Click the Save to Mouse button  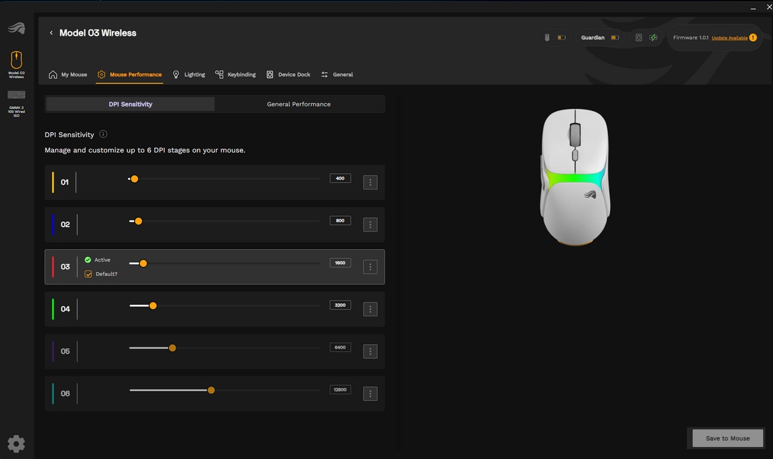pos(727,439)
